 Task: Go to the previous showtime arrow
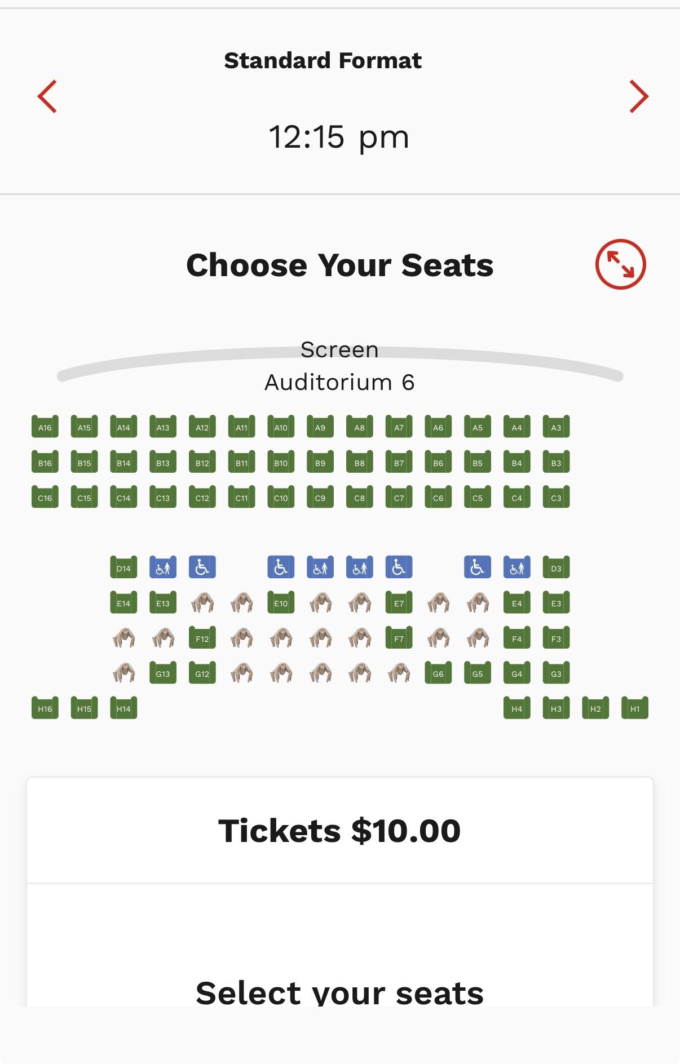47,96
